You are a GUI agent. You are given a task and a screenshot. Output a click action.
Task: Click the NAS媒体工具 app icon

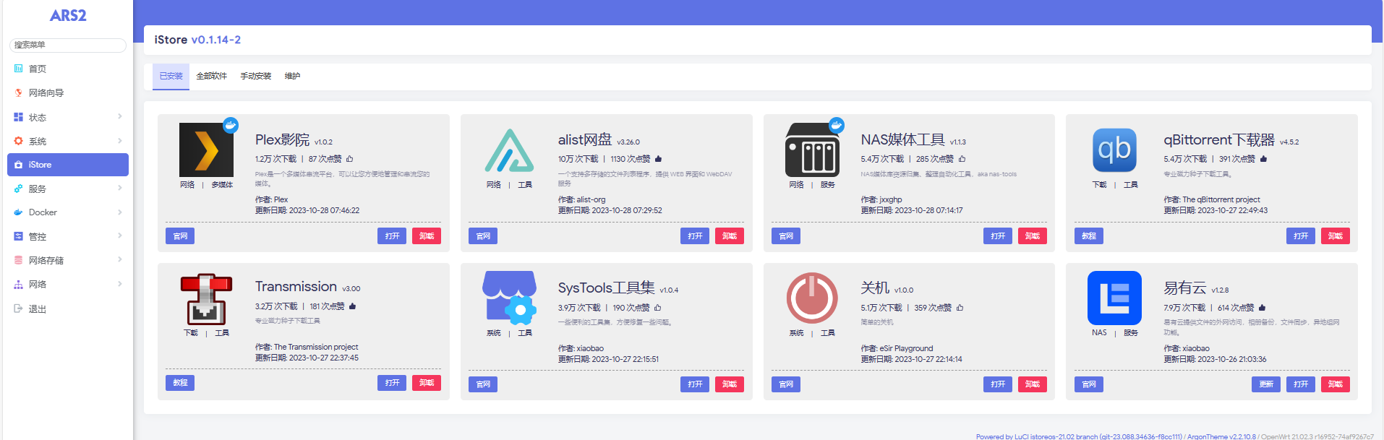[x=812, y=150]
